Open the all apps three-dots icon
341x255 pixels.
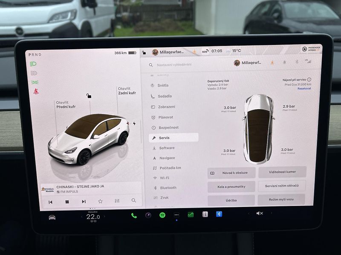pos(176,215)
